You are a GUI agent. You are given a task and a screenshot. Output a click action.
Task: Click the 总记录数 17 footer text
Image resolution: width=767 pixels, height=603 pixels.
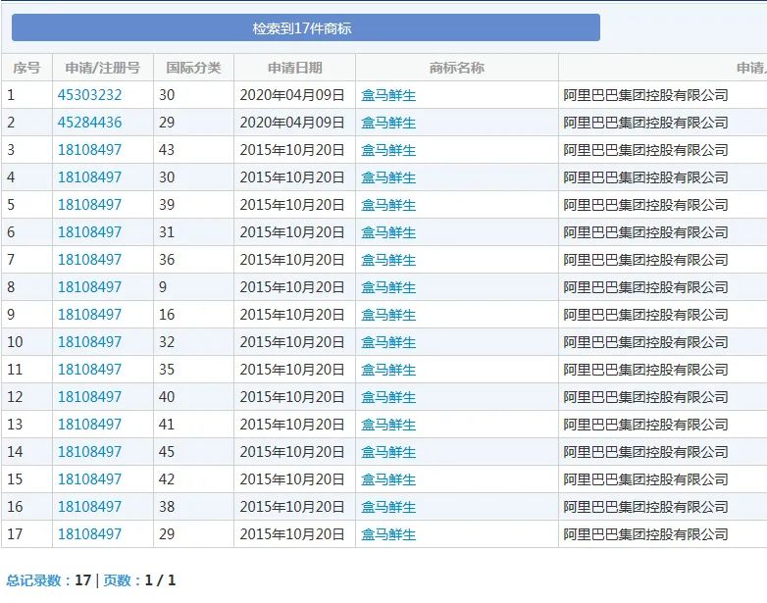pos(48,580)
